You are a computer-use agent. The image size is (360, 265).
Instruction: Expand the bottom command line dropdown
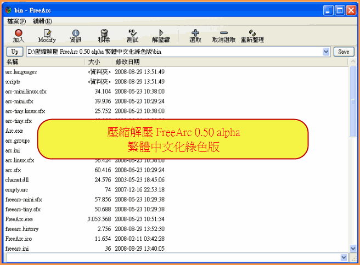click(344, 257)
